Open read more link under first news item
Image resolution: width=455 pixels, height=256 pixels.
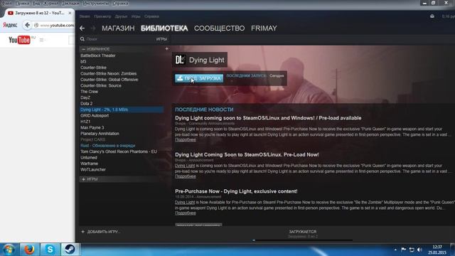tap(186, 139)
